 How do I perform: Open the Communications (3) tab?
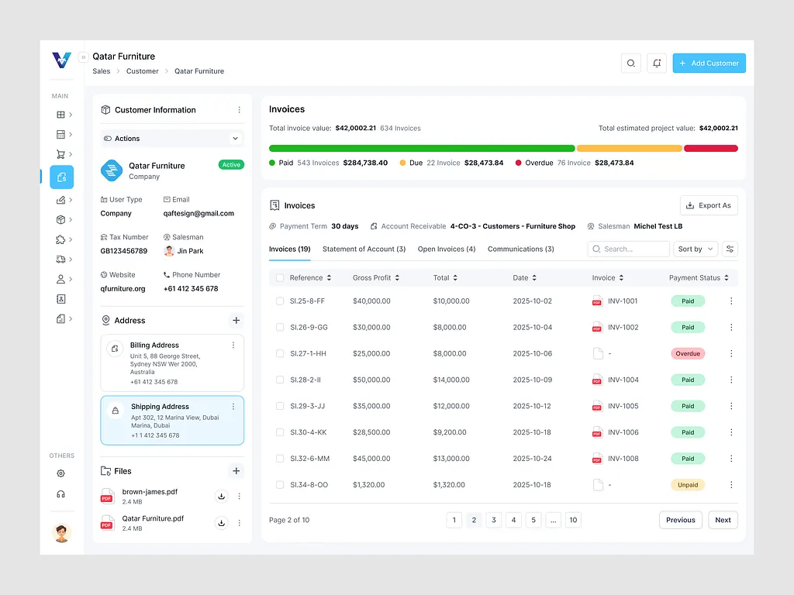click(x=520, y=249)
